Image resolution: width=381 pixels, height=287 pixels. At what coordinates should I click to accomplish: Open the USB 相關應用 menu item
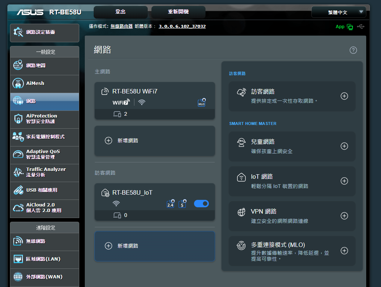click(45, 190)
